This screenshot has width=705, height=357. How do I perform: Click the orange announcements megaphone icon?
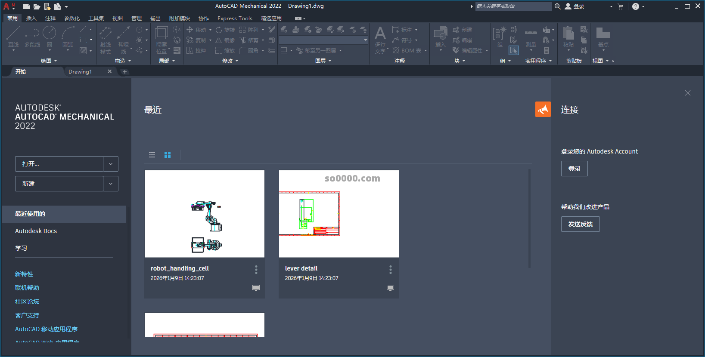(x=543, y=109)
